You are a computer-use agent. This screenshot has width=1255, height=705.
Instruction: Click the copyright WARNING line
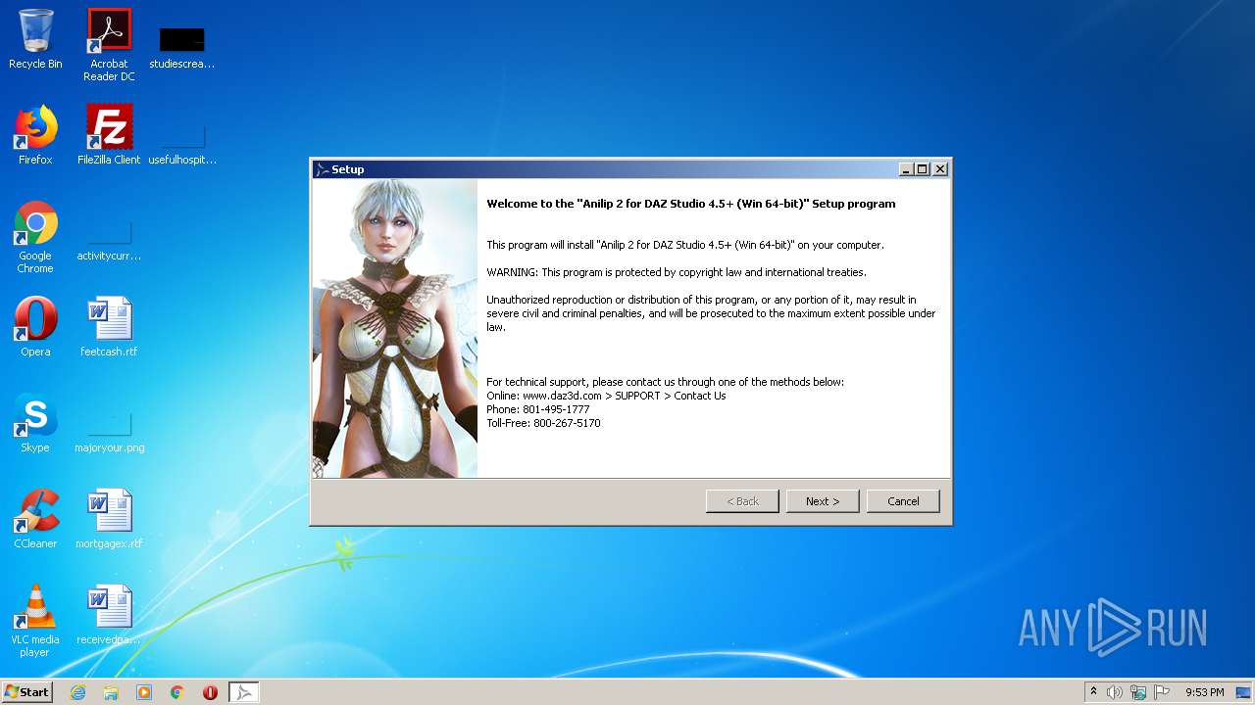click(x=677, y=272)
